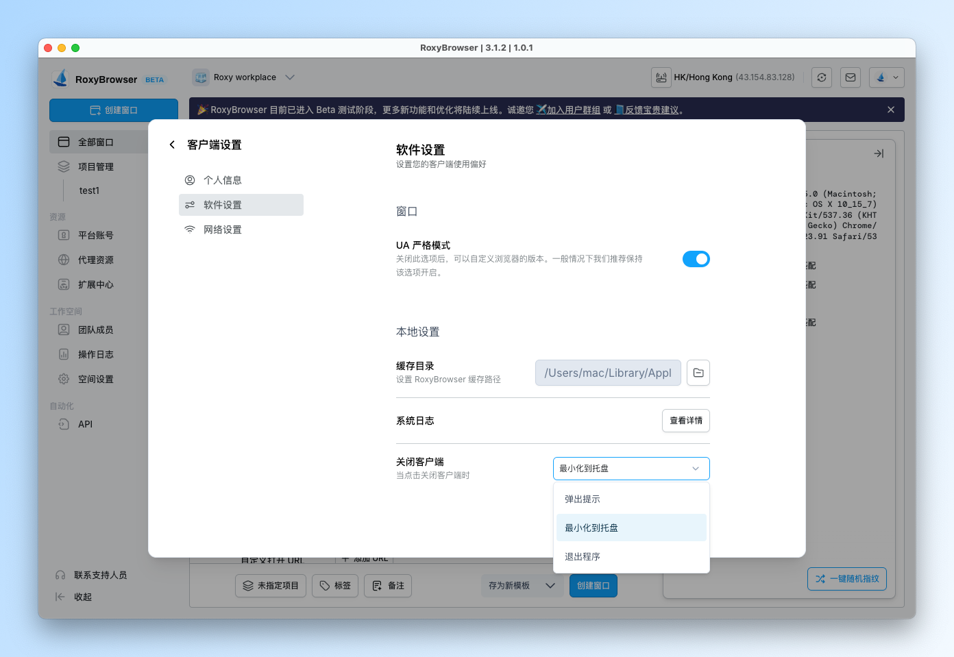
Task: Select 软件设置 in settings menu
Action: (241, 205)
